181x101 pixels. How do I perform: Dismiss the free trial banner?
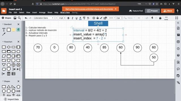pos(116,9)
